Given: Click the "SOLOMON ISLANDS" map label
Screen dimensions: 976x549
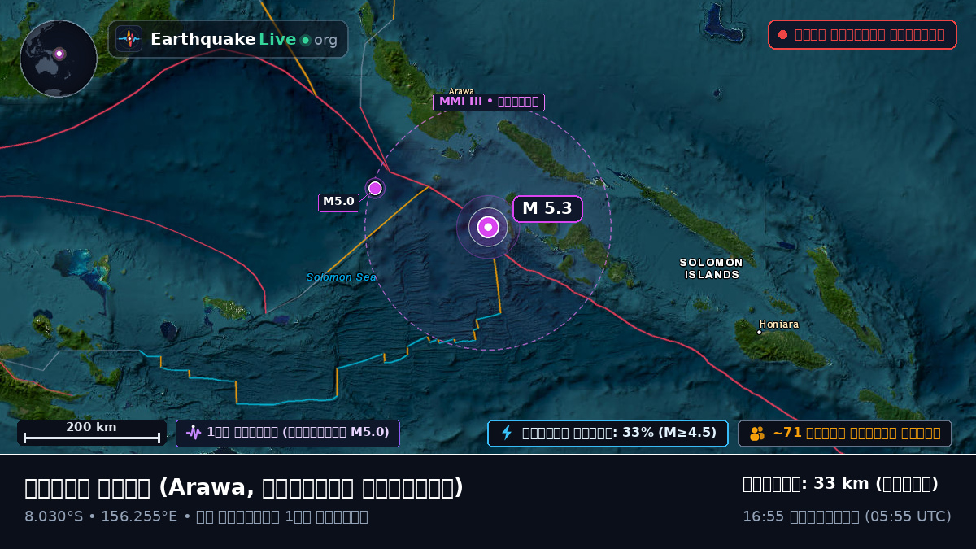Looking at the screenshot, I should tap(712, 268).
